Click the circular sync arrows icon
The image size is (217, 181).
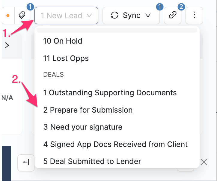click(115, 15)
